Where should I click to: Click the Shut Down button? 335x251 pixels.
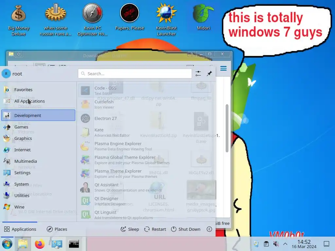(x=186, y=229)
